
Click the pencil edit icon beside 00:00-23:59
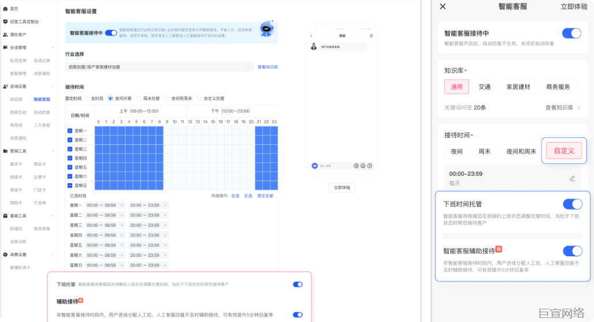573,178
